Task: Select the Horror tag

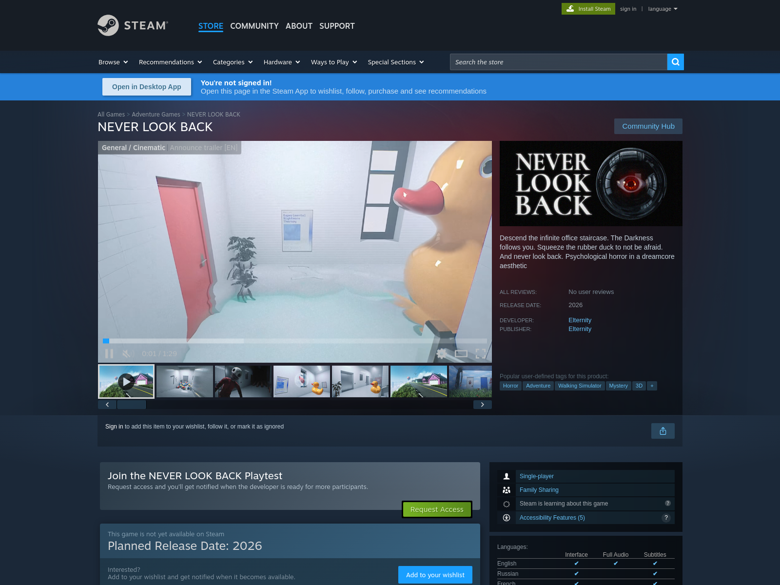Action: [510, 386]
